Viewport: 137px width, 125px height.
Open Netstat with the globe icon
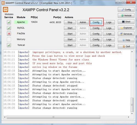pyautogui.click(x=126, y=16)
